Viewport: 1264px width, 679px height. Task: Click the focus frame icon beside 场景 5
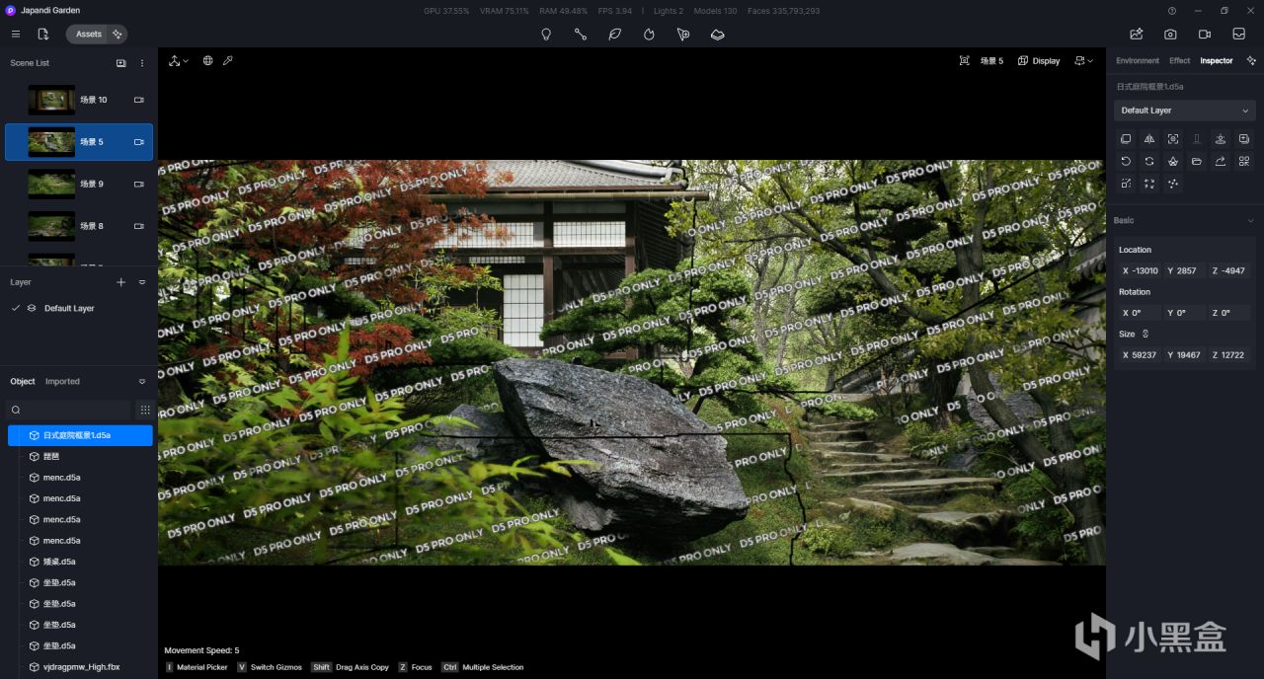(x=965, y=61)
